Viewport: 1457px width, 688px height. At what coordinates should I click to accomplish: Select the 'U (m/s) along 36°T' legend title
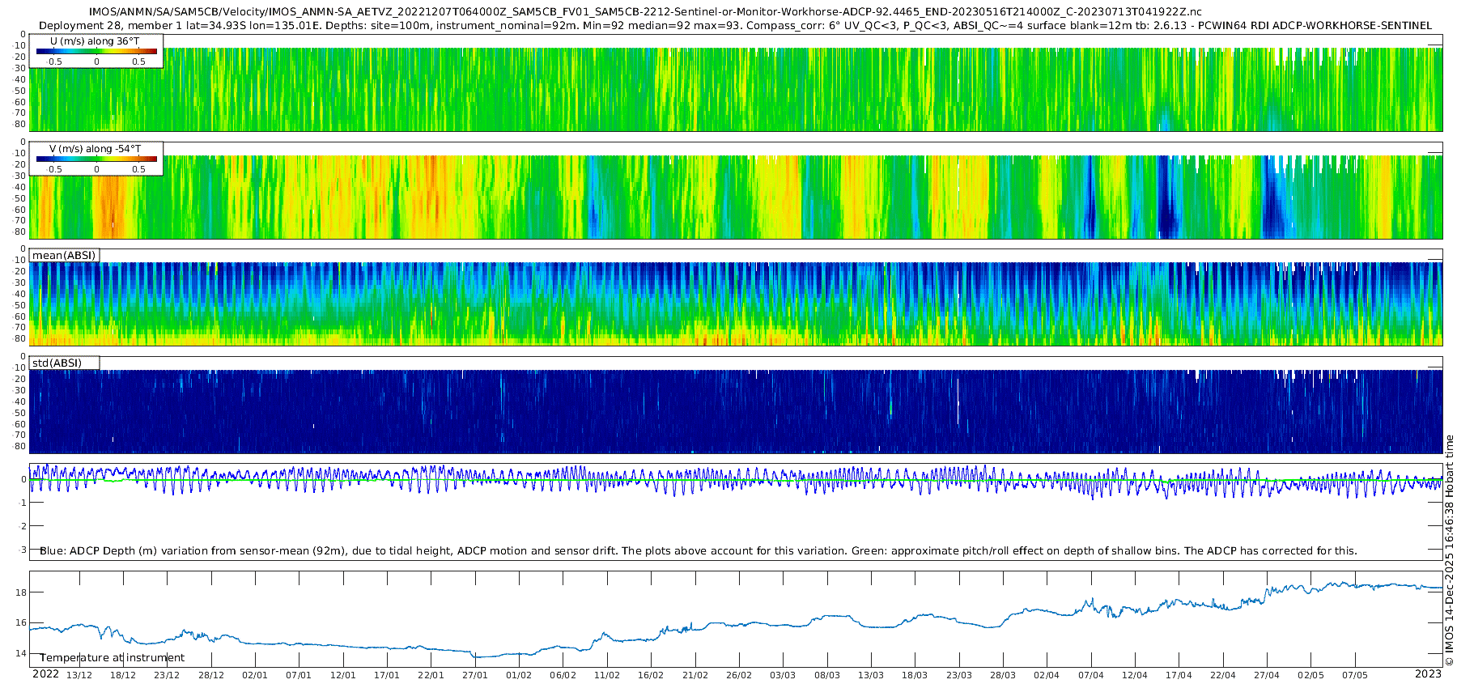click(95, 41)
